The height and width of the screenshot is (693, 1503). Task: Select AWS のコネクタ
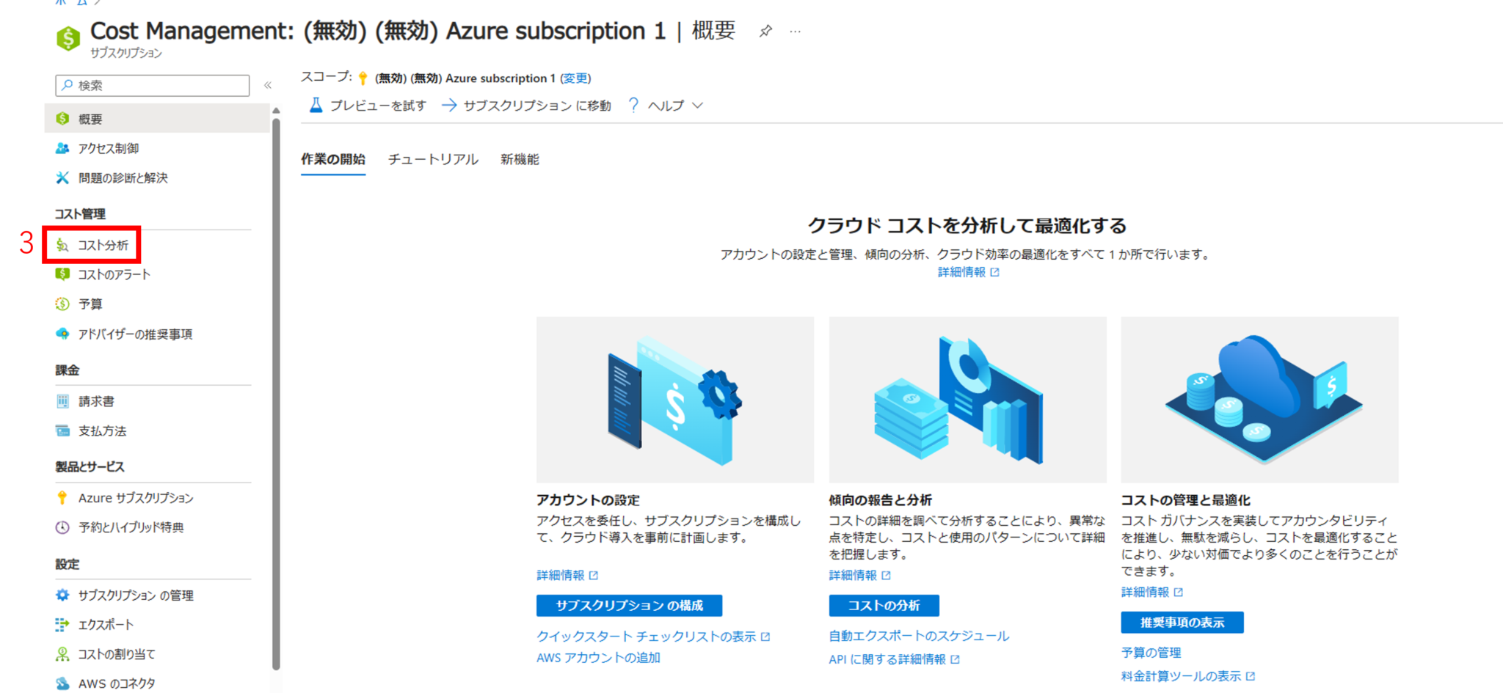pos(113,683)
